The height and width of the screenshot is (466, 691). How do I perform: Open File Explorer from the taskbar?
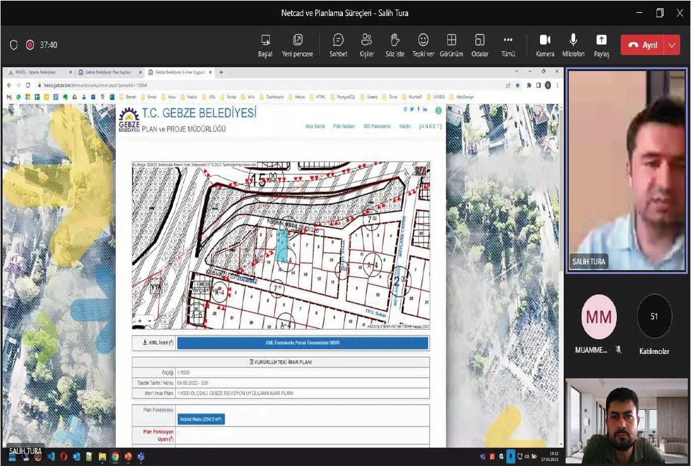pyautogui.click(x=102, y=457)
